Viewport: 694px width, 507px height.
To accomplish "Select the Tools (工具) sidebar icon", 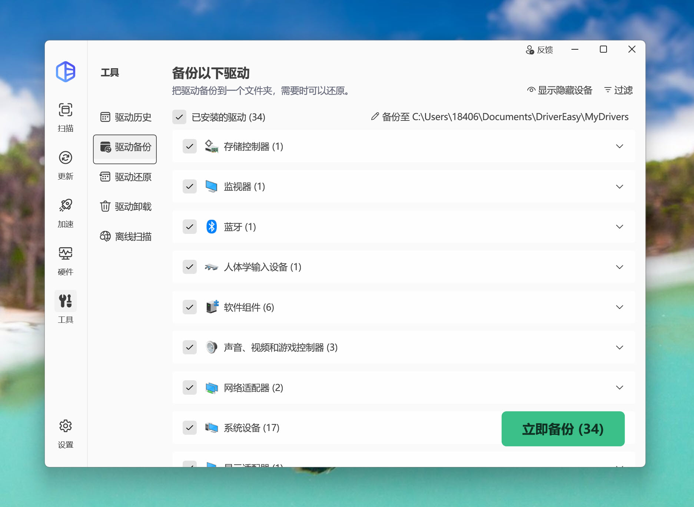I will point(66,301).
